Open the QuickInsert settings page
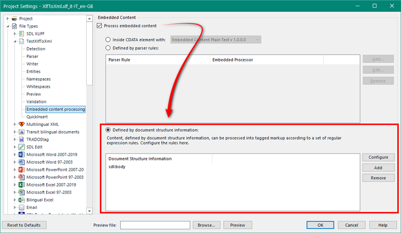401x233 pixels. [x=37, y=117]
